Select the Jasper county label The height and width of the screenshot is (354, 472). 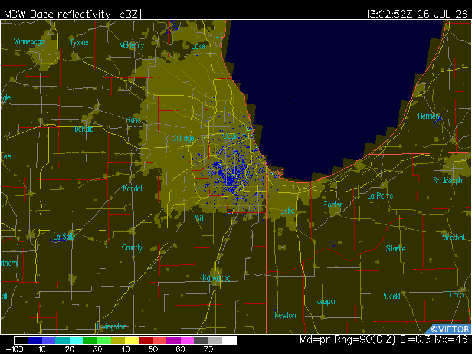coord(327,301)
